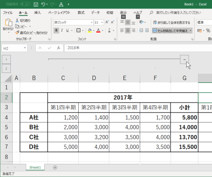Apply the yellow fill color bucket
This screenshot has height=177, width=212.
point(90,30)
